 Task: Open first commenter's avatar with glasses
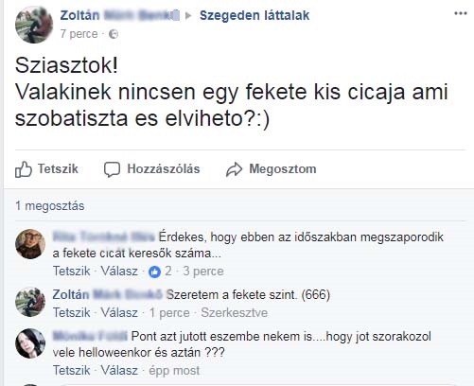[30, 244]
